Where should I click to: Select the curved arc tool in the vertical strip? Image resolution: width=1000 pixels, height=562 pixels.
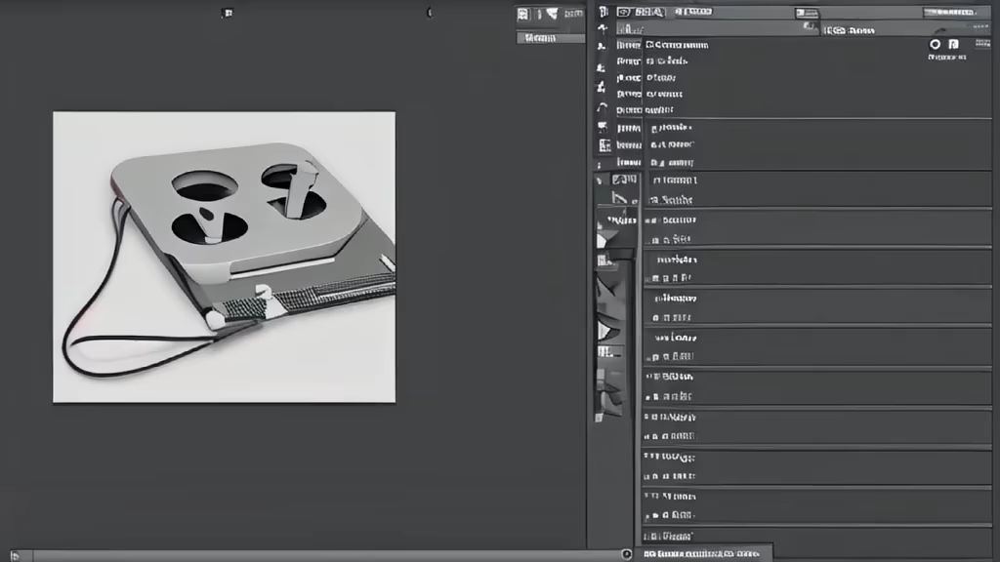[602, 107]
